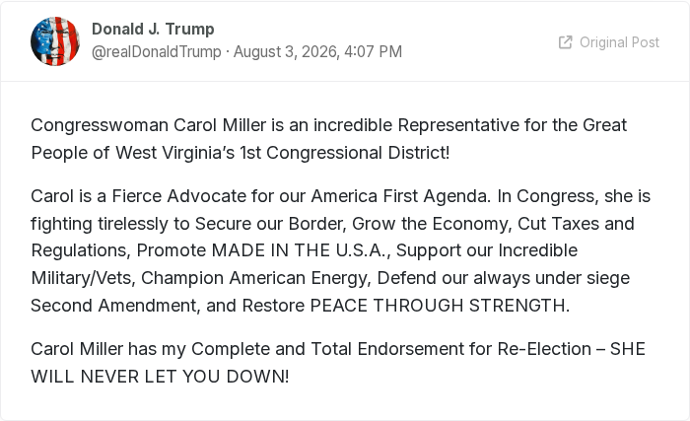Click the phrase Cut Taxes and
690x421 pixels.
pyautogui.click(x=576, y=224)
